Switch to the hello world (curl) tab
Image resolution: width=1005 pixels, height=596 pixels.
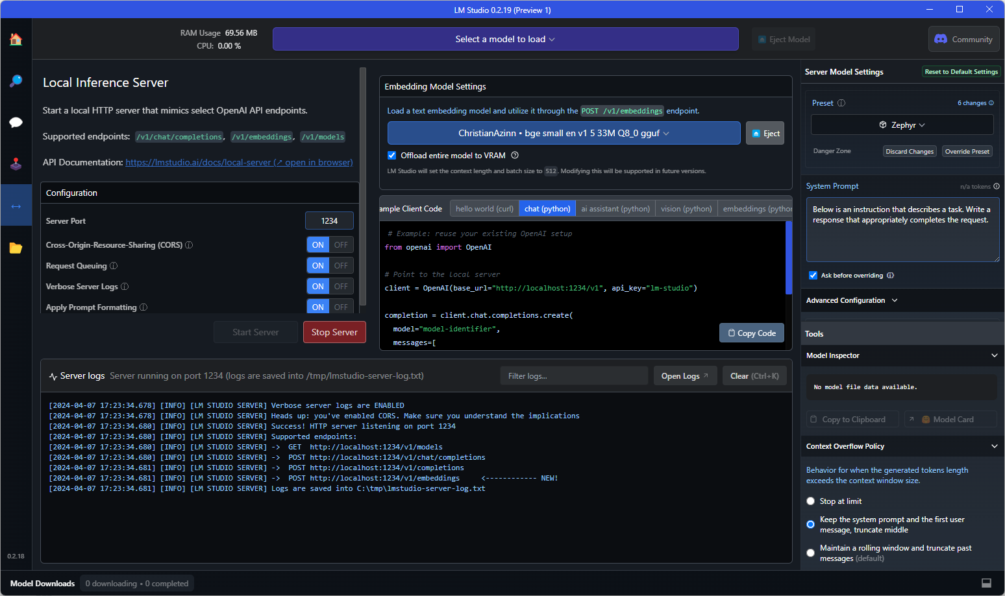(x=484, y=209)
